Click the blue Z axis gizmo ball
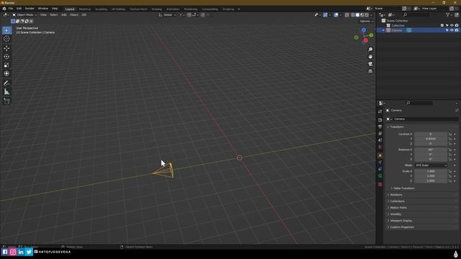This screenshot has height=259, width=461. pyautogui.click(x=364, y=30)
